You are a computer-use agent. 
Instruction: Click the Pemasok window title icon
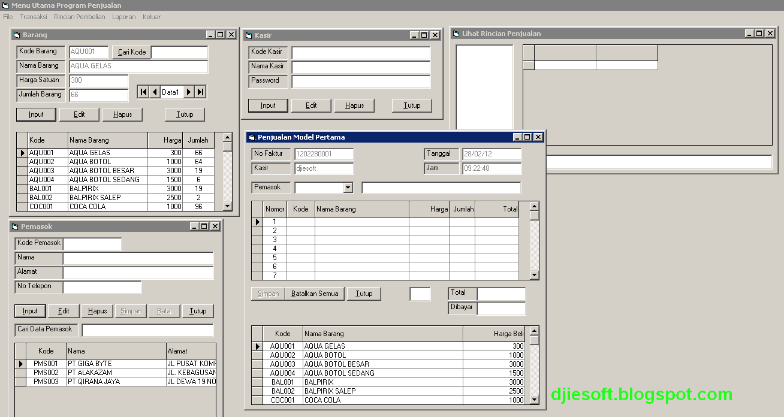pos(14,226)
